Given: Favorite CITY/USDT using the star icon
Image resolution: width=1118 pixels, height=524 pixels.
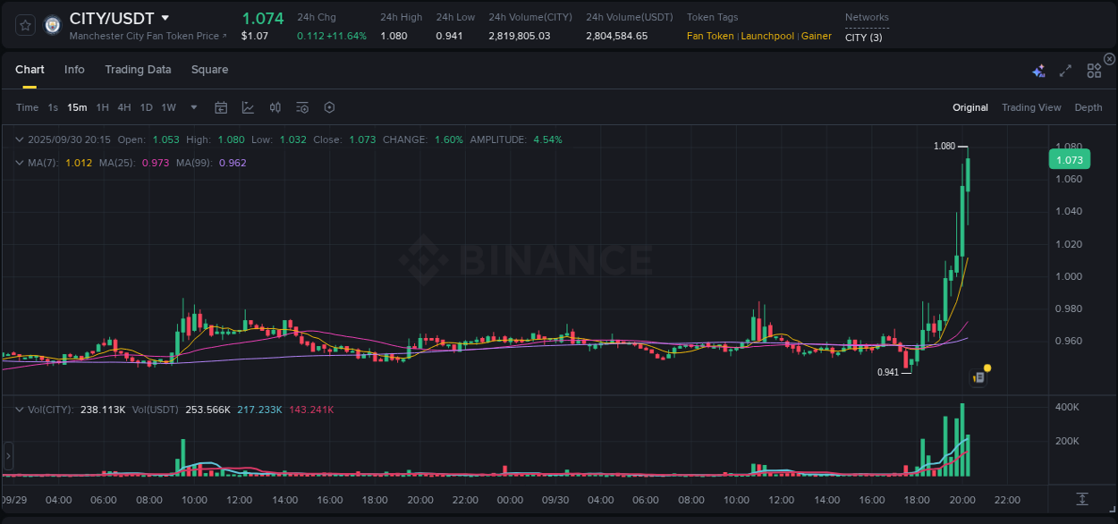Looking at the screenshot, I should coord(24,24).
